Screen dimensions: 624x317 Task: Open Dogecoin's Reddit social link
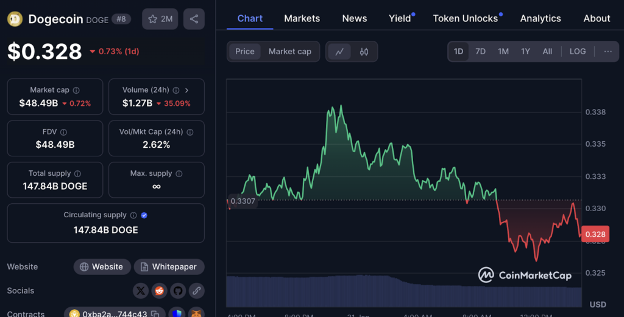(x=160, y=291)
